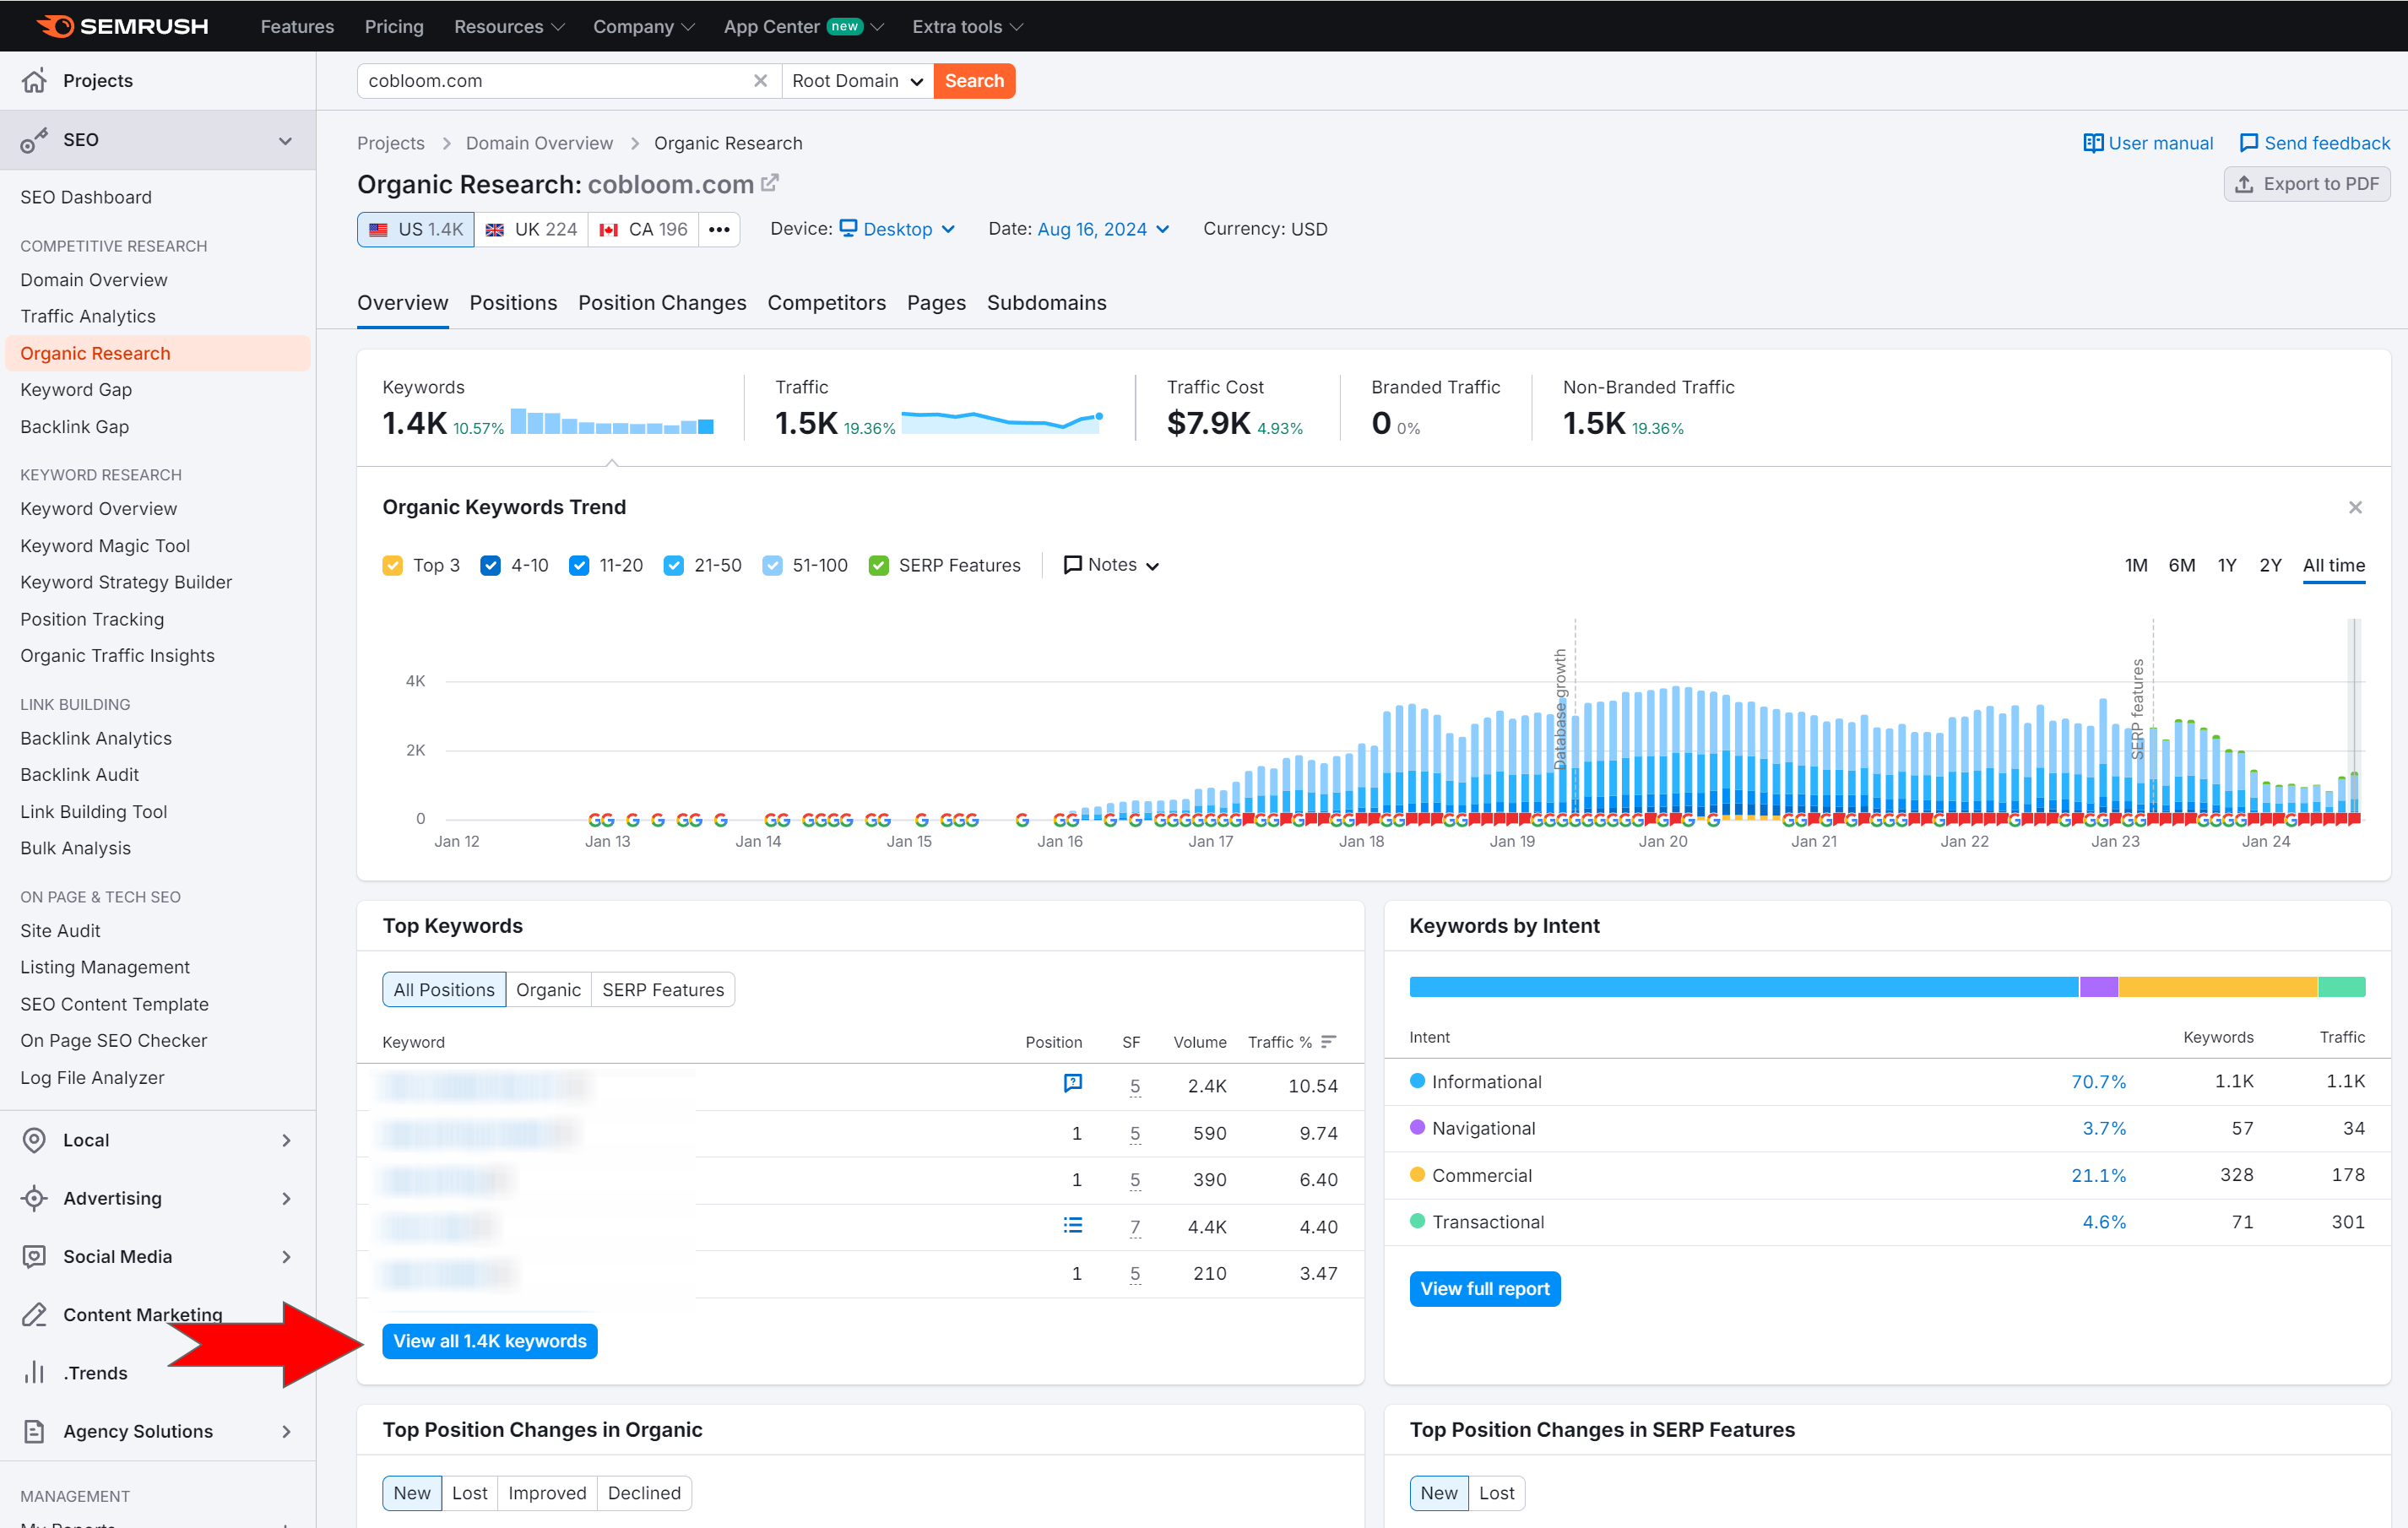Click the Desktop monitor icon
This screenshot has width=2408, height=1528.
coord(848,228)
